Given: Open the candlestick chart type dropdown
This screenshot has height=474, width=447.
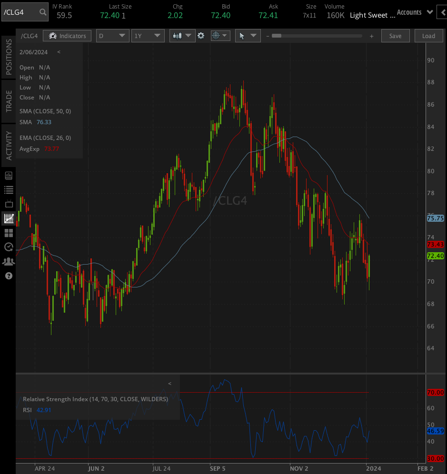Looking at the screenshot, I should (182, 36).
